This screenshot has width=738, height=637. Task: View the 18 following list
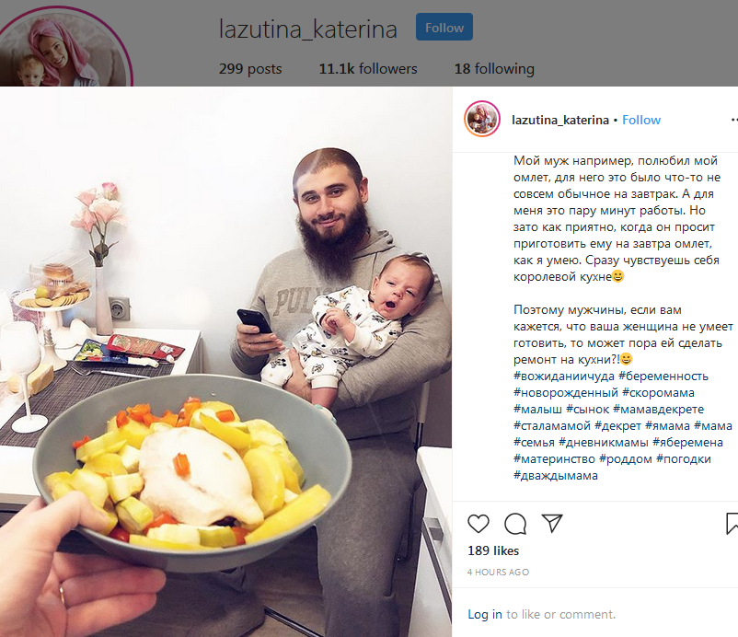tap(494, 69)
